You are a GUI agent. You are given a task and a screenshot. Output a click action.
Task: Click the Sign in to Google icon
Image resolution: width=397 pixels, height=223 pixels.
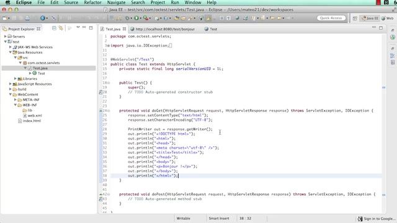(360, 219)
